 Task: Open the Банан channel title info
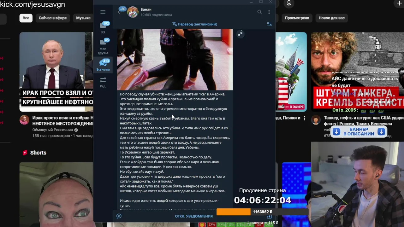(x=146, y=9)
